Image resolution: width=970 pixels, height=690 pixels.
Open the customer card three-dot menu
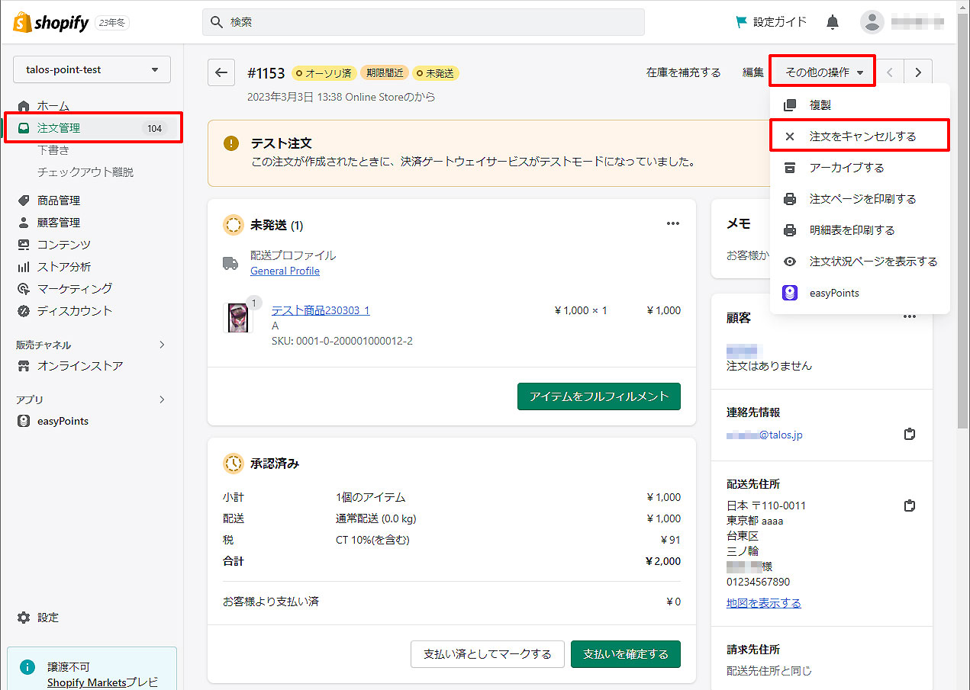click(909, 317)
